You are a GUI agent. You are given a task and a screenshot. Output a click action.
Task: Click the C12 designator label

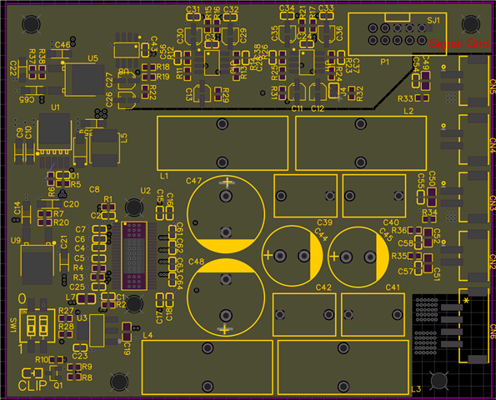point(318,109)
